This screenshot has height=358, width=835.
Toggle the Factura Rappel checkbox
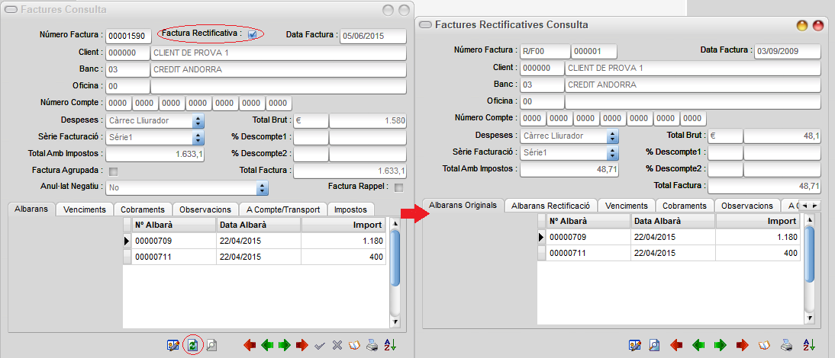click(x=398, y=187)
